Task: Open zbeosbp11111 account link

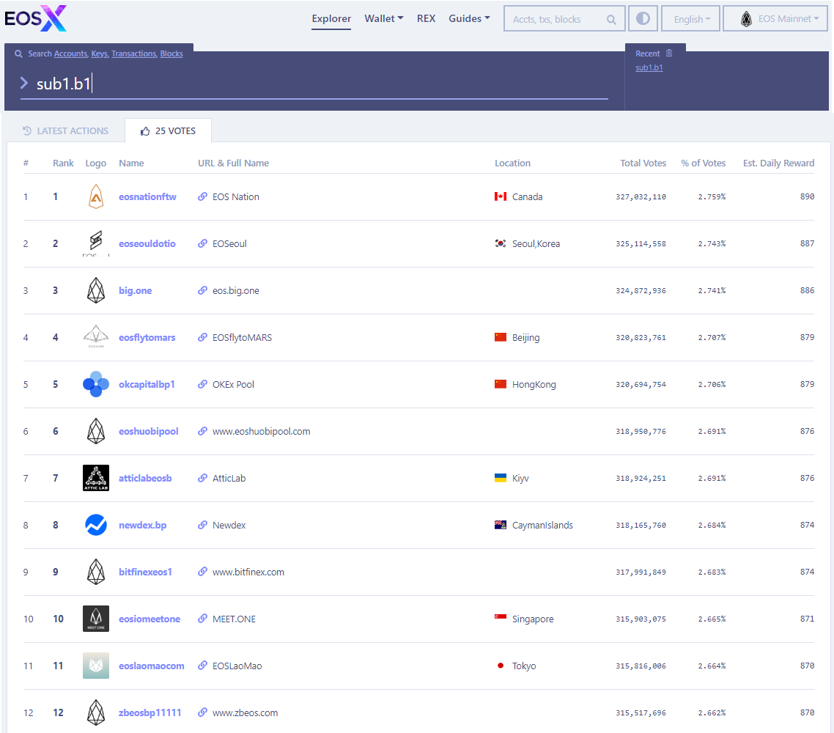Action: [x=150, y=712]
